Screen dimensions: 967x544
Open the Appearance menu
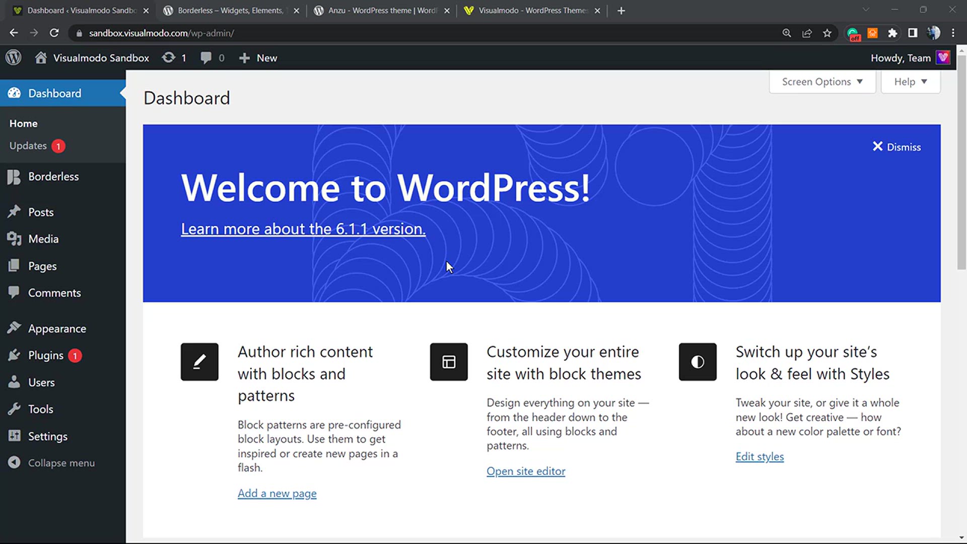click(x=63, y=328)
